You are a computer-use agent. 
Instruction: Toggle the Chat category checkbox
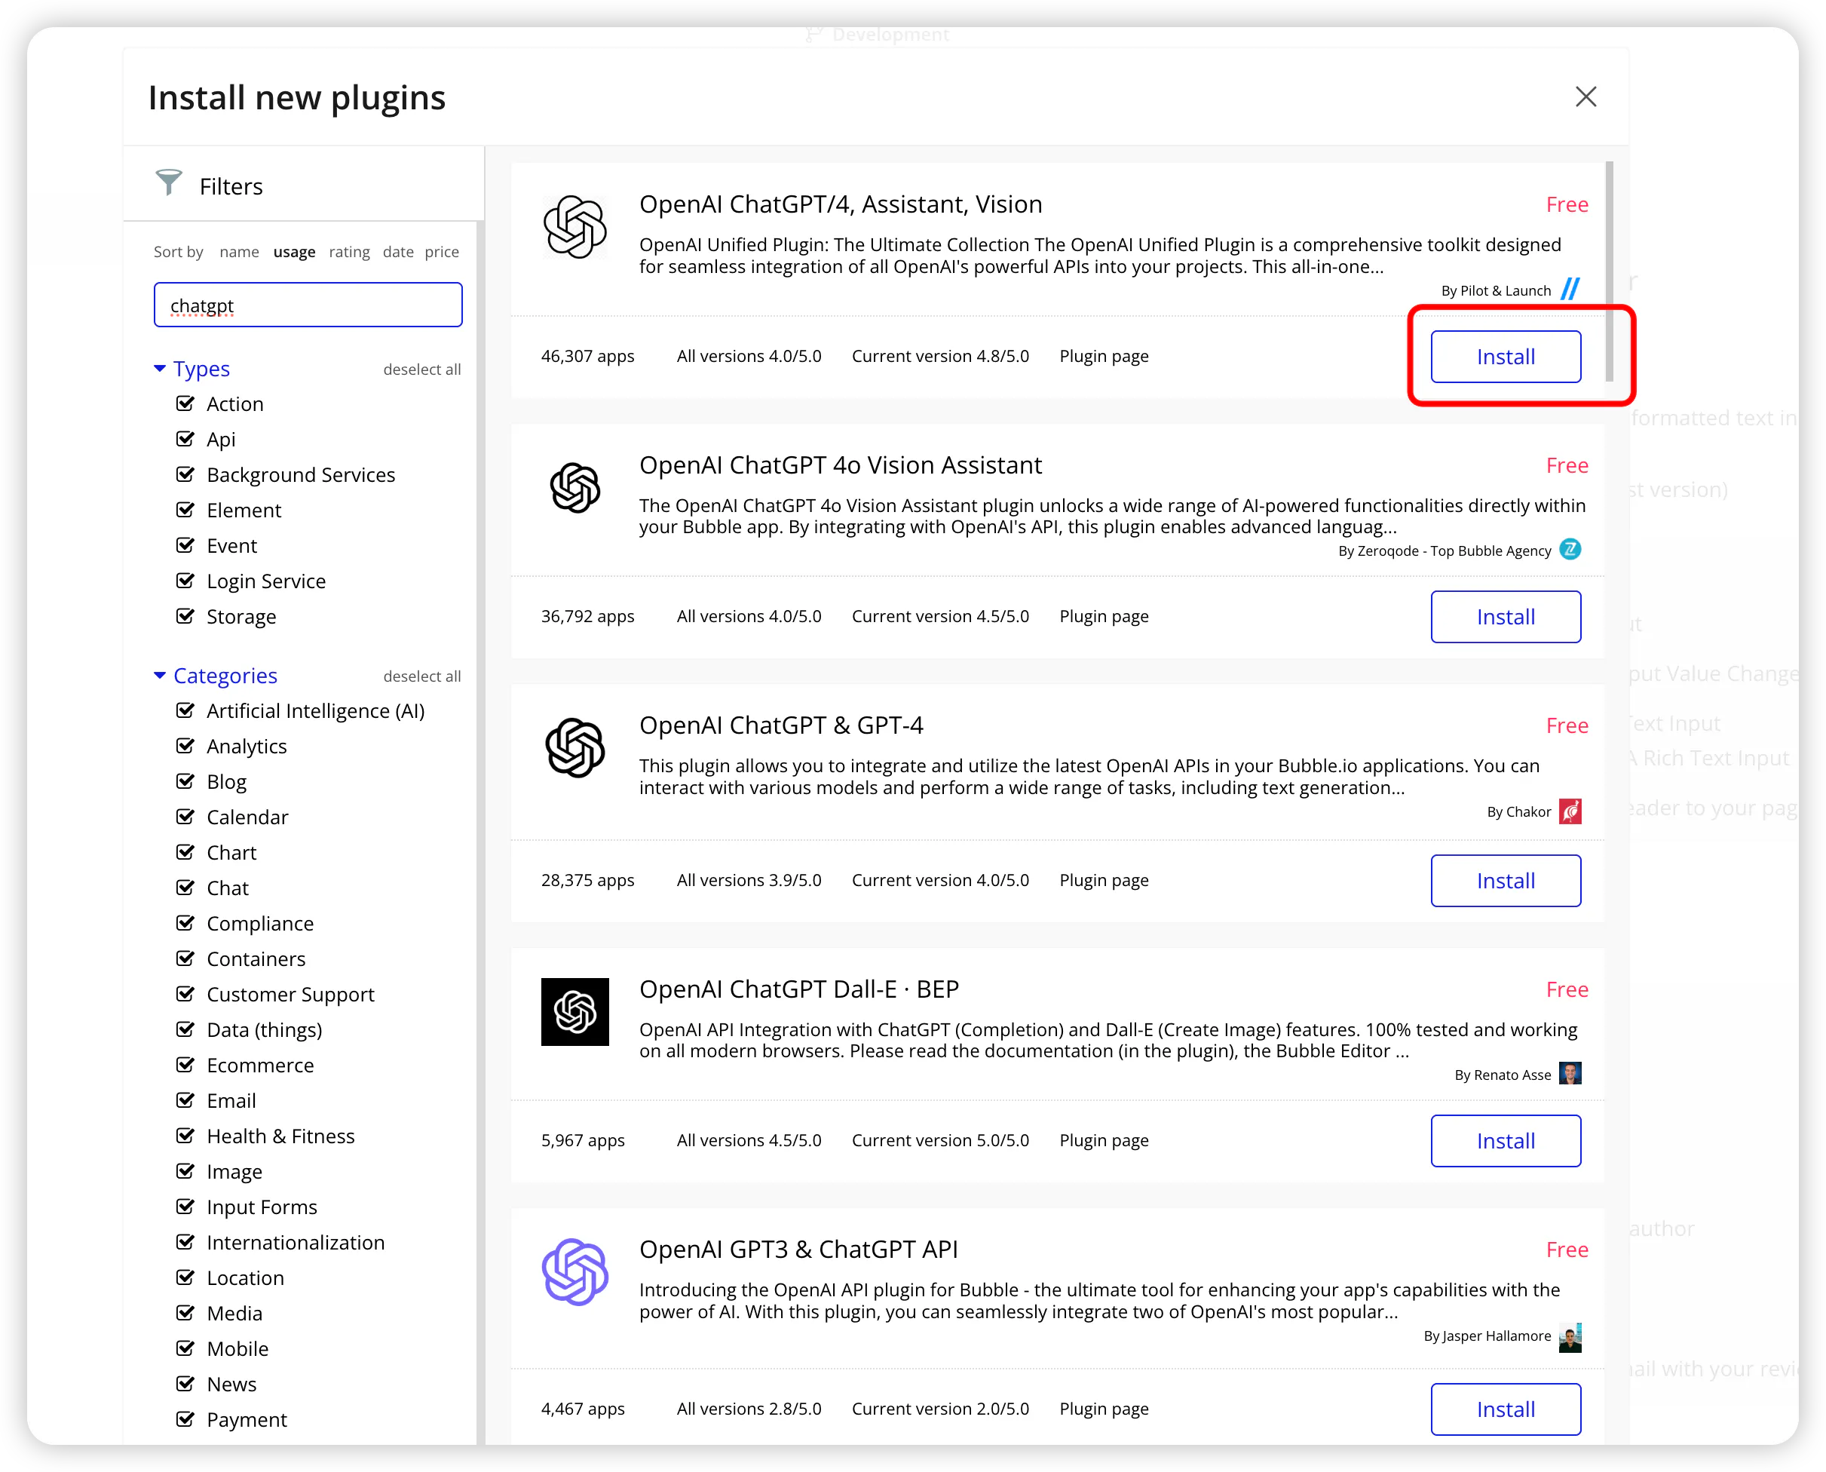(x=185, y=888)
